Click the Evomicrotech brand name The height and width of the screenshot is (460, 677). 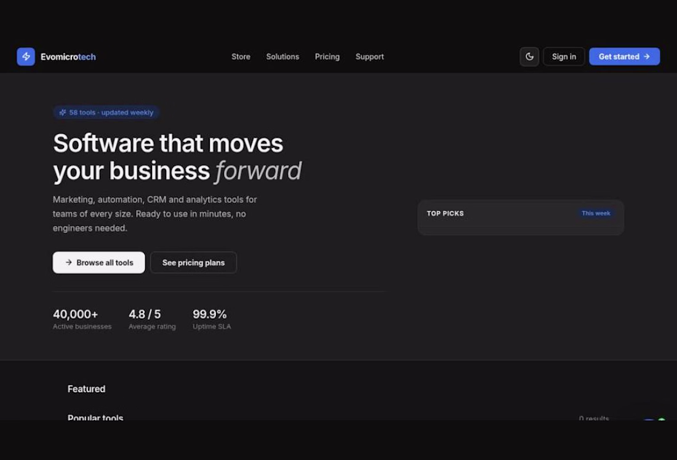point(68,57)
